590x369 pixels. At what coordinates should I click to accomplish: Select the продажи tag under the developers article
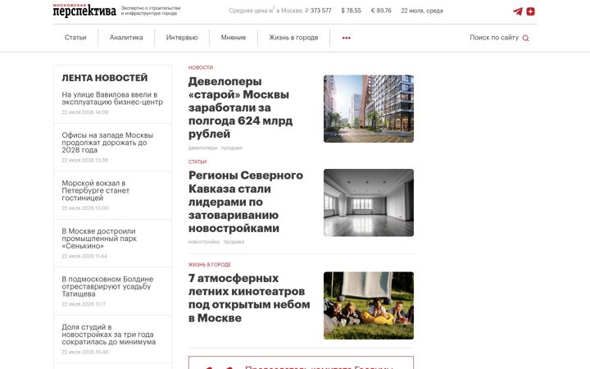(231, 148)
